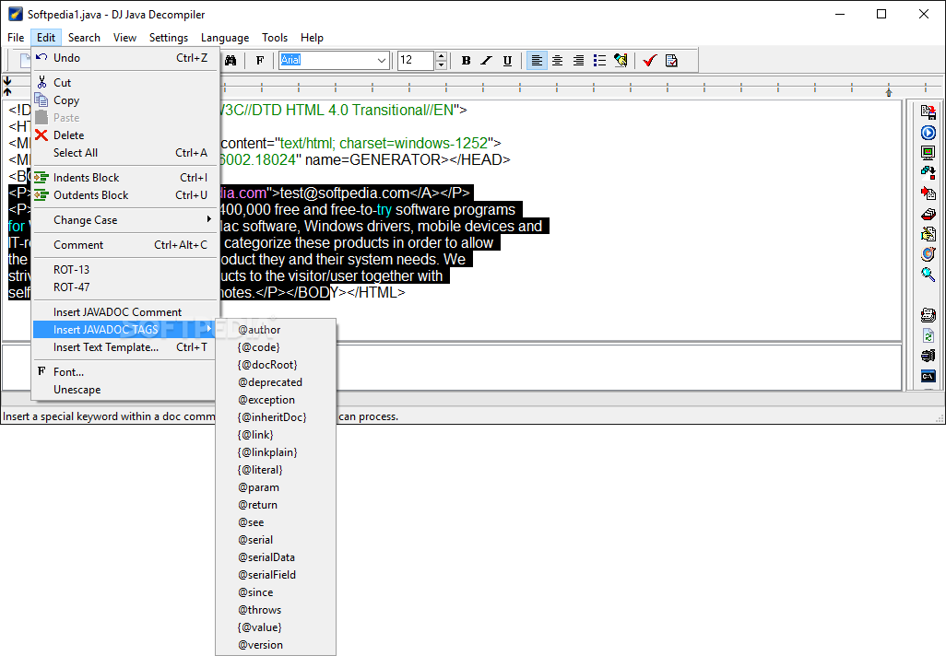This screenshot has width=946, height=656.
Task: Open the Tools menu
Action: 275,38
